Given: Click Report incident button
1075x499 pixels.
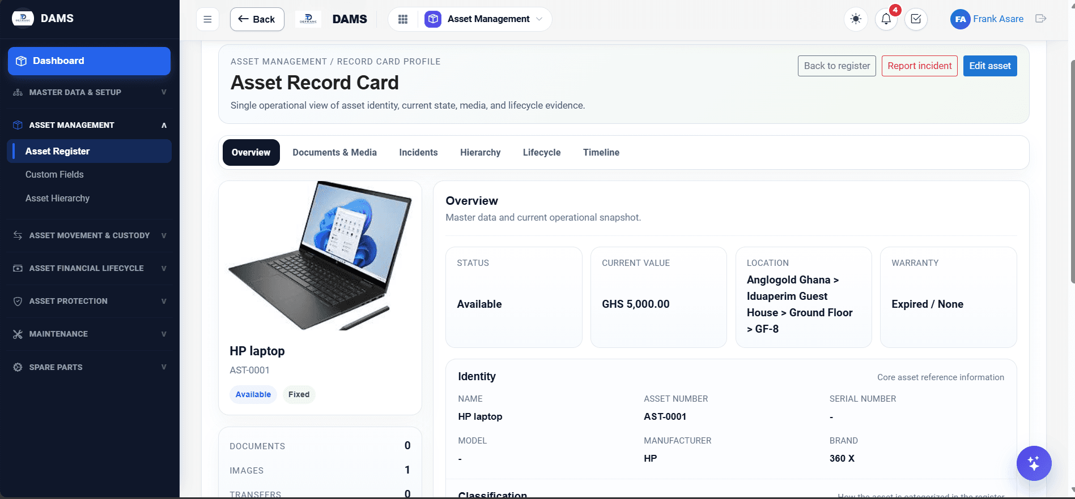Looking at the screenshot, I should pyautogui.click(x=919, y=66).
